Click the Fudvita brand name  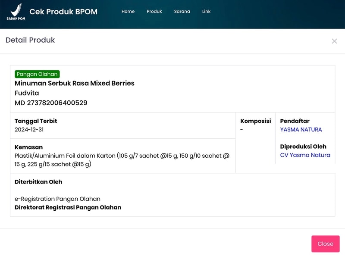[x=27, y=93]
